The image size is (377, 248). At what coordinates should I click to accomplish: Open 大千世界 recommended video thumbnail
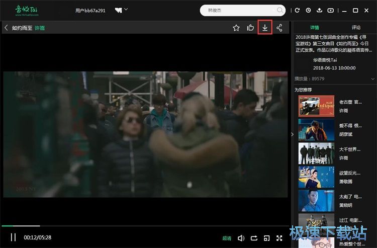click(316, 153)
